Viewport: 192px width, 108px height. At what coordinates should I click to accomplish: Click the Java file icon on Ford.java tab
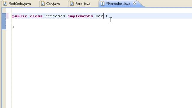click(x=72, y=4)
